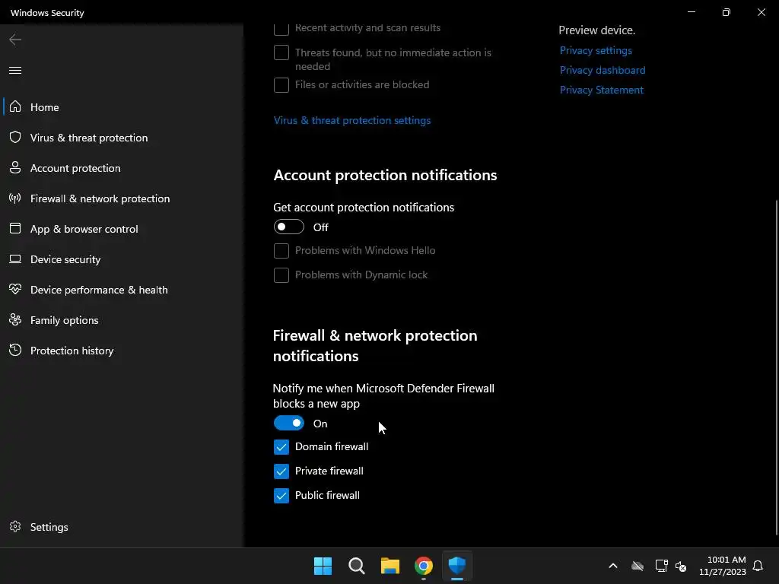Screen dimensions: 779x584
Task: Click the Protection history clock icon
Action: (x=15, y=350)
